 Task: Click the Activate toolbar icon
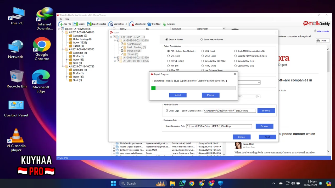(x=164, y=24)
